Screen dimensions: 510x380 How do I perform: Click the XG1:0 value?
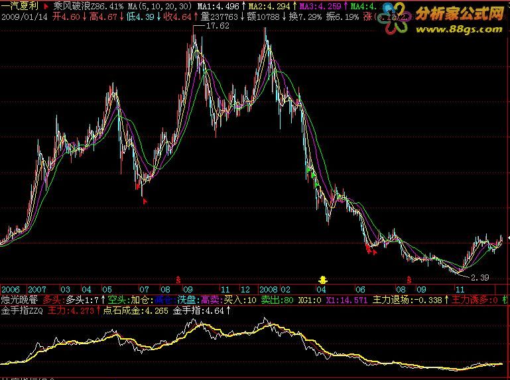pos(310,300)
